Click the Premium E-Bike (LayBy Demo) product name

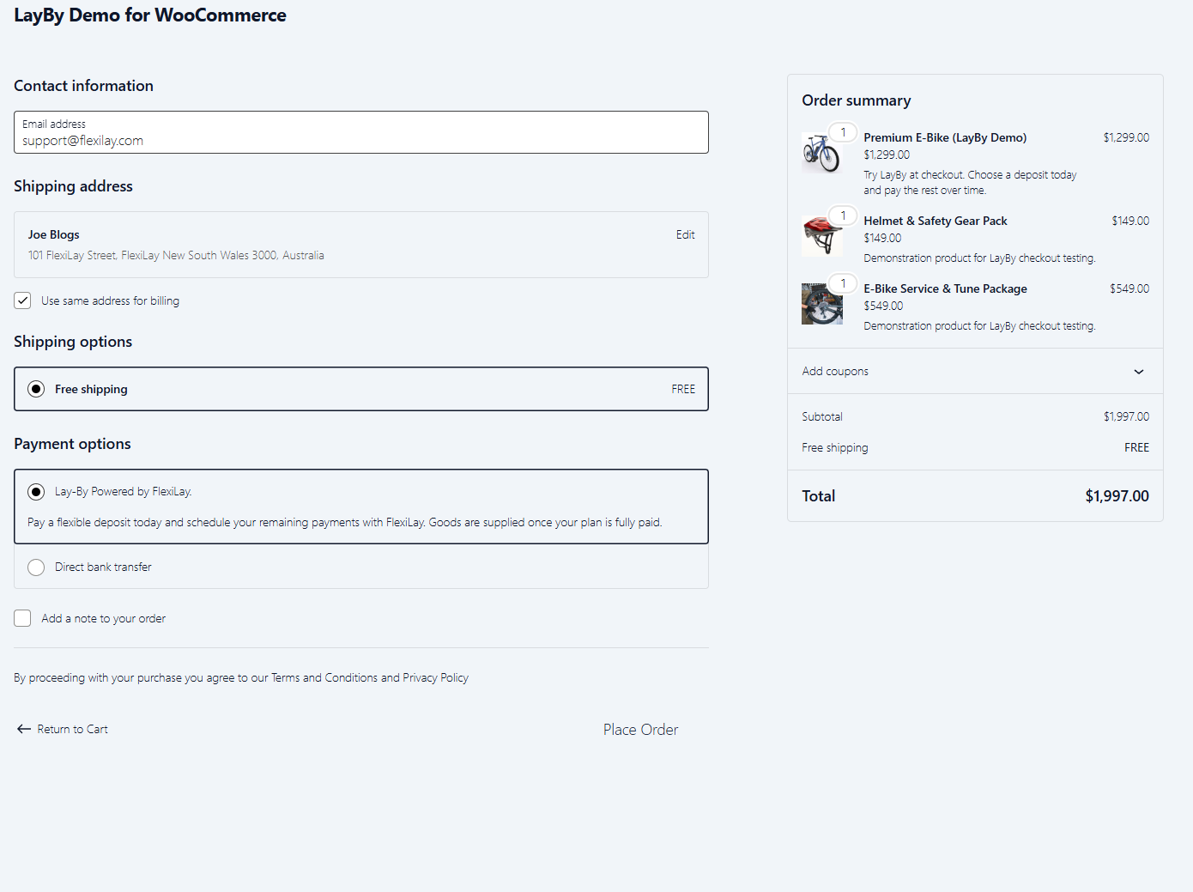pos(945,137)
